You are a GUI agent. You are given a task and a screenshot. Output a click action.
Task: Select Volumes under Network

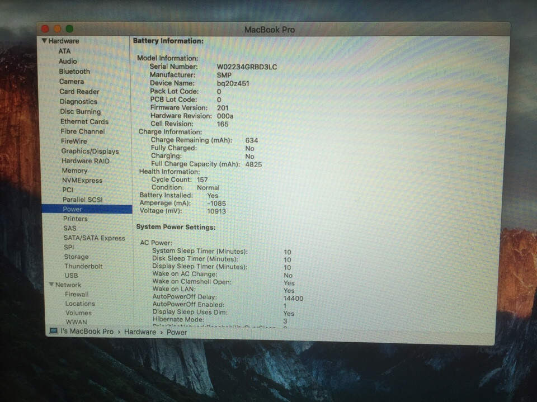click(x=79, y=313)
